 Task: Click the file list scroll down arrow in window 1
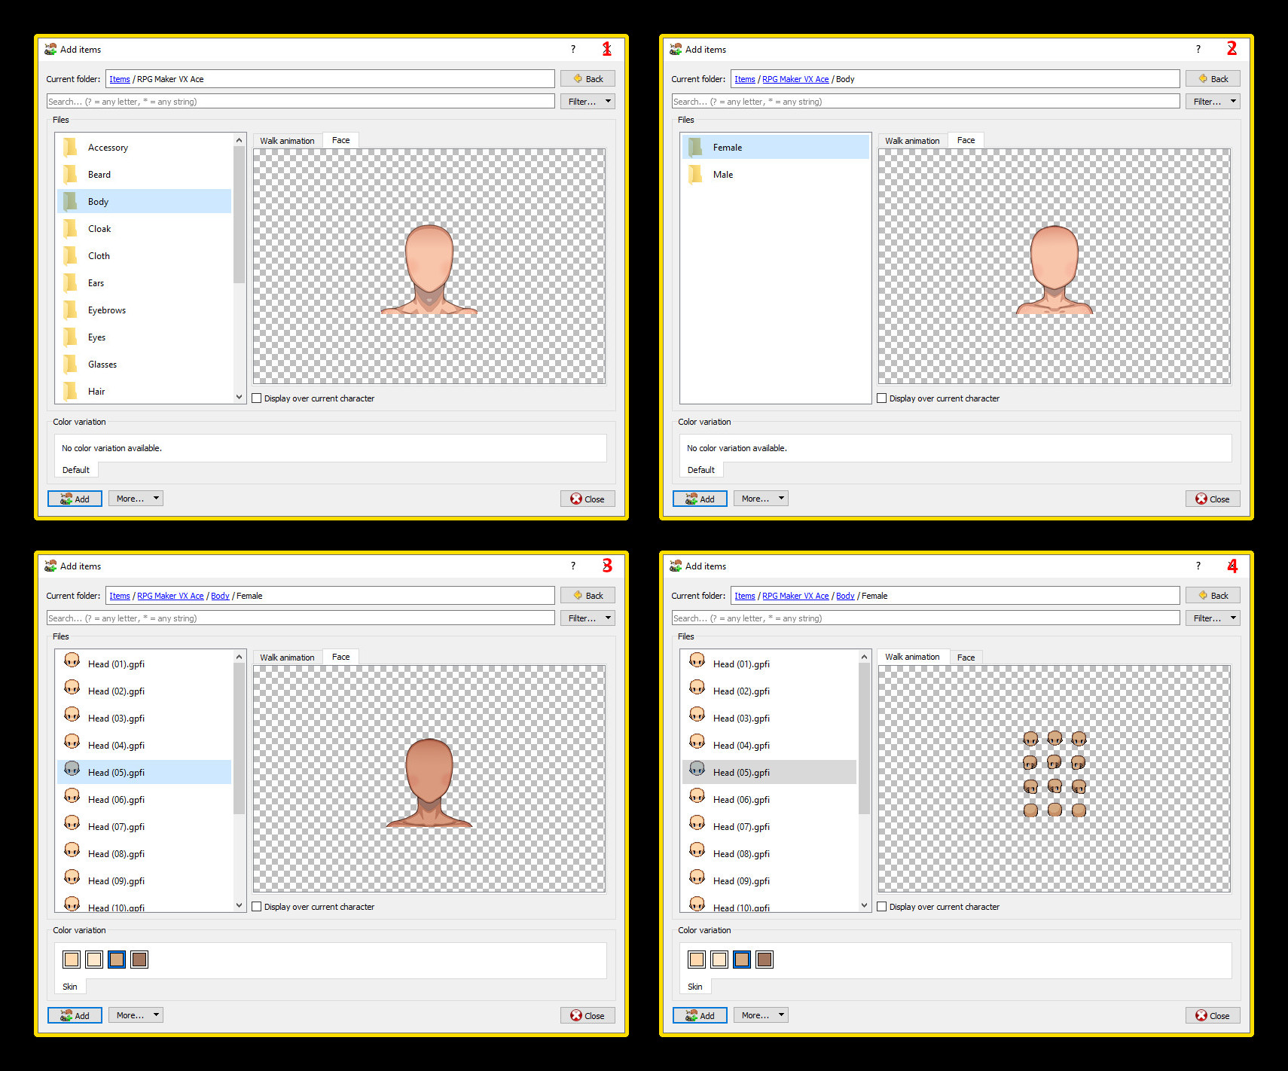[x=240, y=397]
